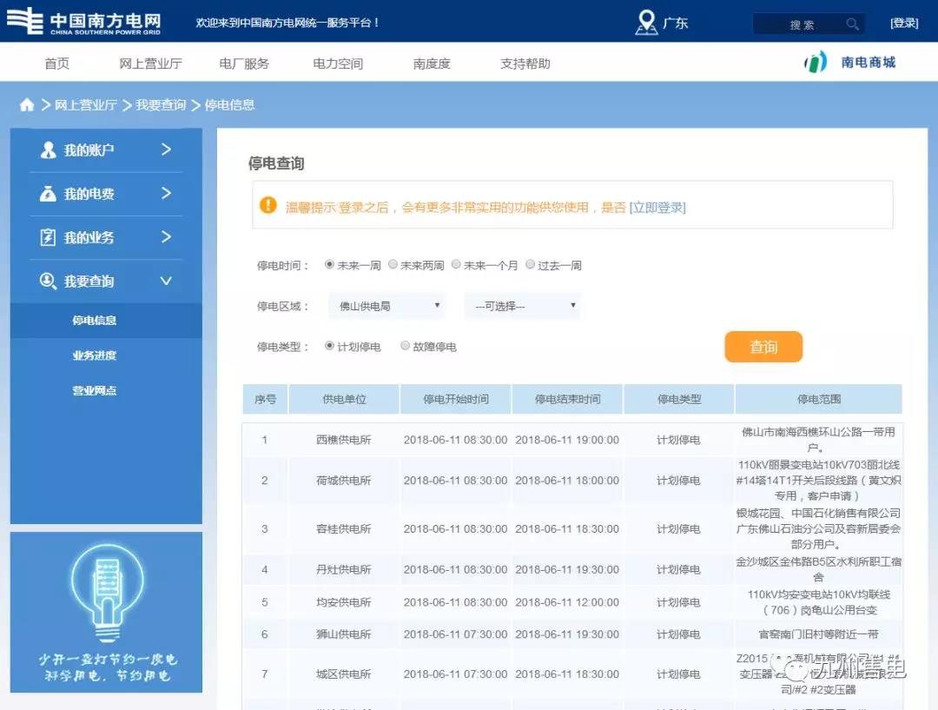Click the 立即登录 link in the tip
938x710 pixels.
point(657,207)
